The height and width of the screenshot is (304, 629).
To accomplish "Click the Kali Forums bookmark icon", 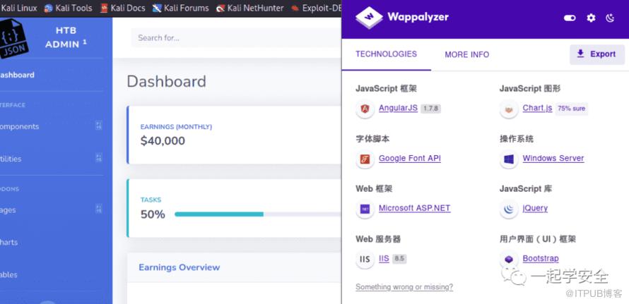I will click(x=157, y=8).
